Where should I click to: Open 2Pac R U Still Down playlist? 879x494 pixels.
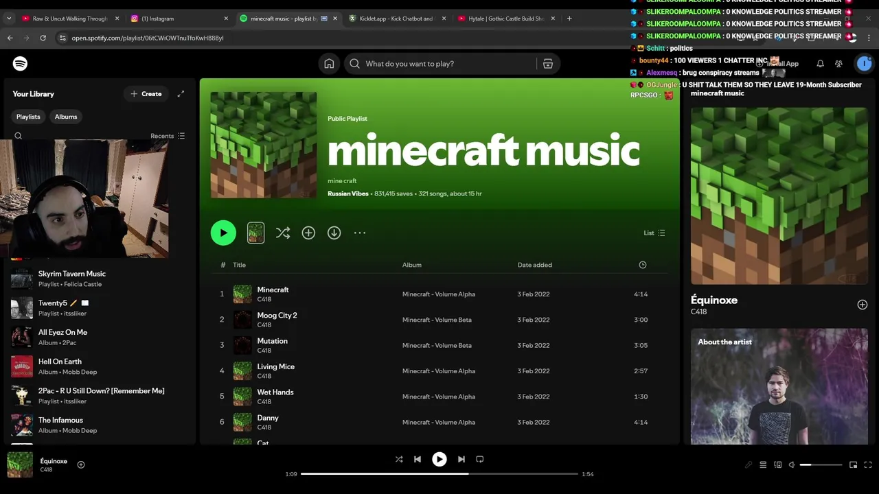(100, 396)
